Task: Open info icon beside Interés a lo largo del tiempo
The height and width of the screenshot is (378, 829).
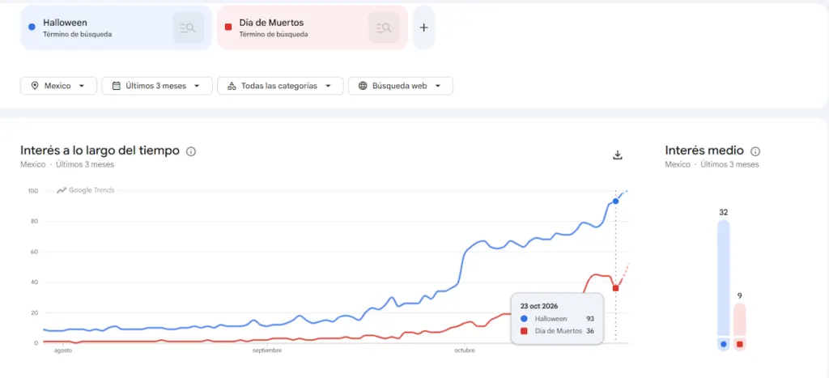Action: (191, 151)
